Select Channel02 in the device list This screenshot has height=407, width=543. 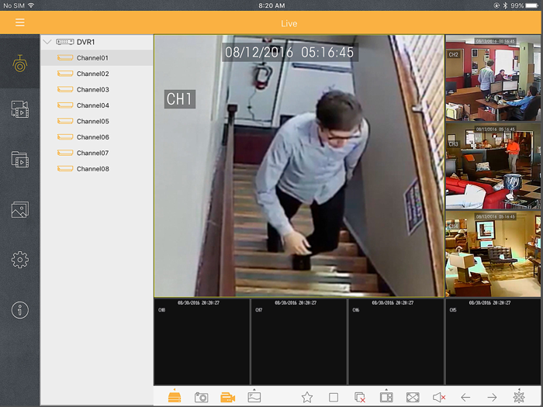click(97, 74)
